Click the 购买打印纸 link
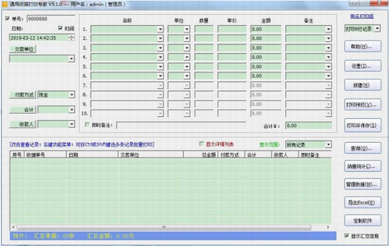The width and height of the screenshot is (389, 246). click(x=362, y=16)
